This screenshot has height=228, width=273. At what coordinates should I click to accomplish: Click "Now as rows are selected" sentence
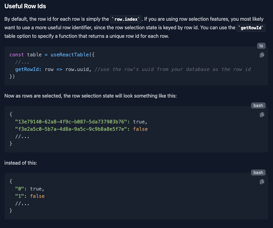[90, 96]
